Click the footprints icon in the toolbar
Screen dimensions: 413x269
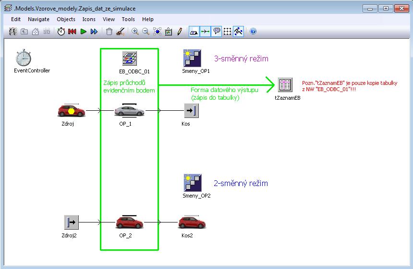(13, 32)
